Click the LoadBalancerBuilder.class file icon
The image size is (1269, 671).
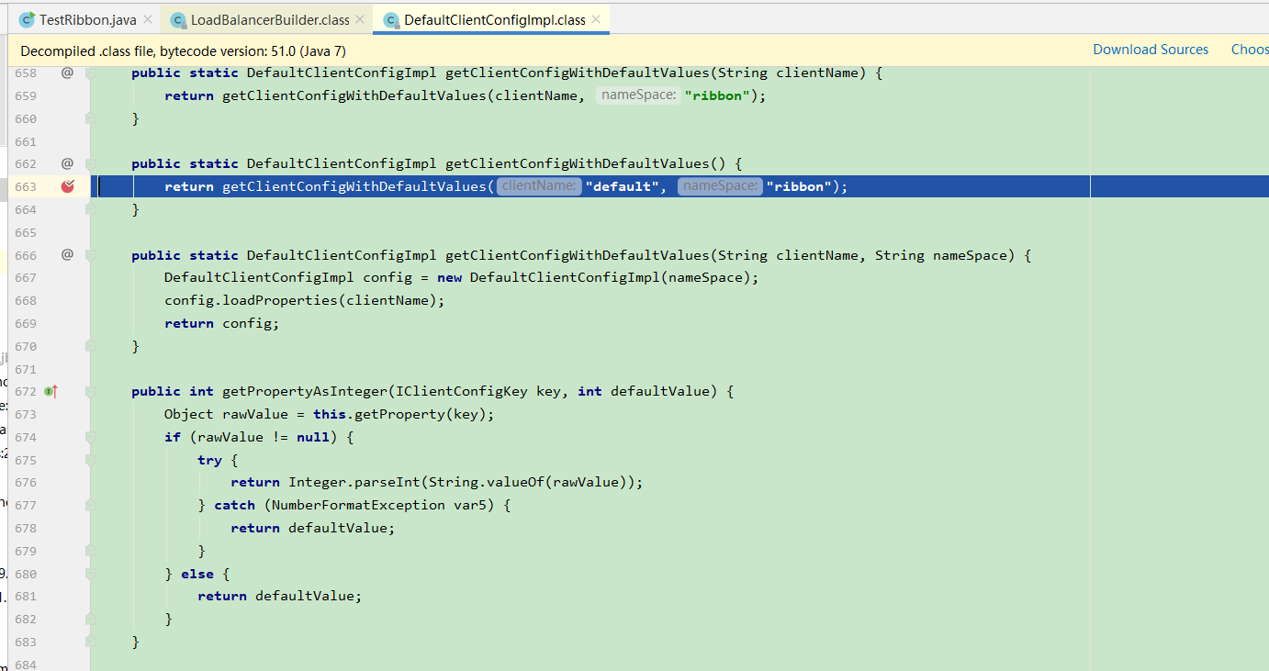coord(176,19)
